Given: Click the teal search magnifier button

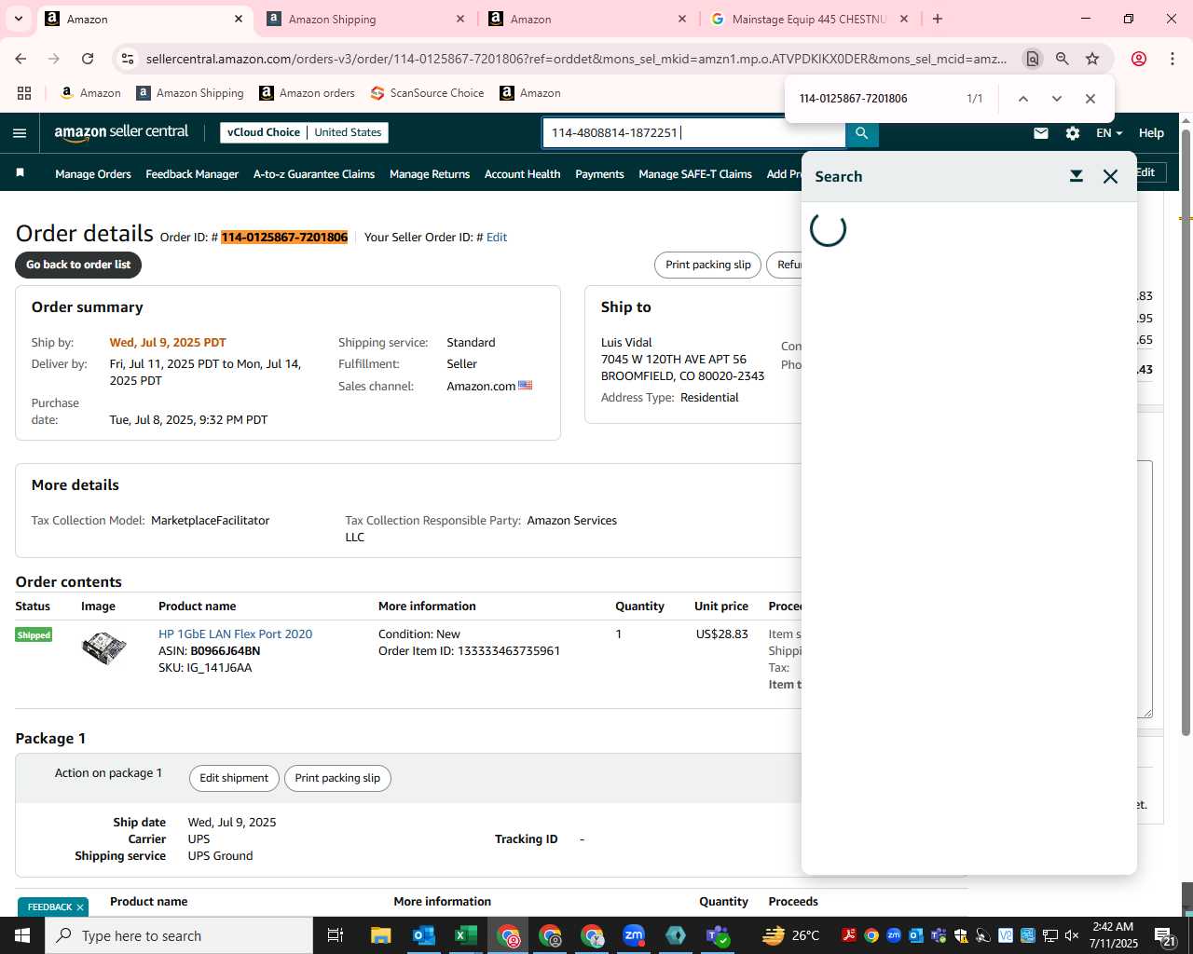Looking at the screenshot, I should click(x=861, y=133).
